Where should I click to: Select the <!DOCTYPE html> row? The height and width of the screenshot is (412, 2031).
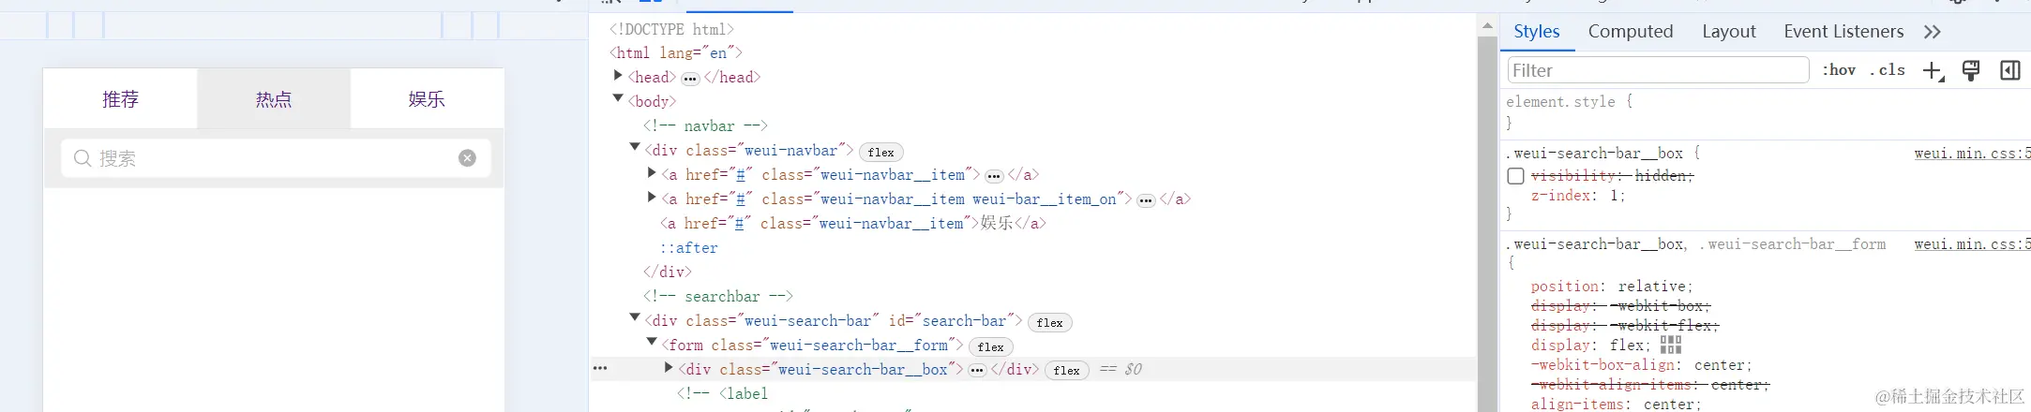click(x=671, y=29)
